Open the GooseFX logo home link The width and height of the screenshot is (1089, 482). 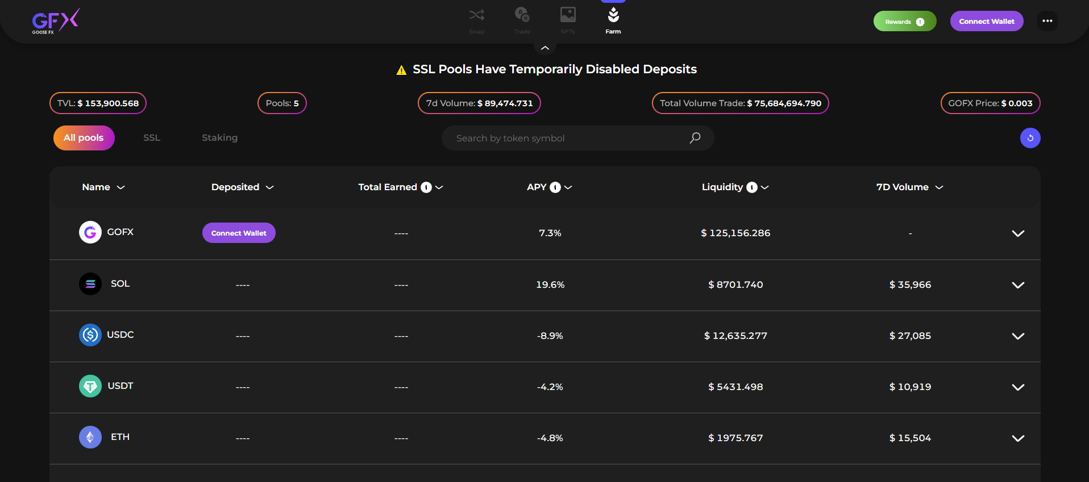click(56, 22)
